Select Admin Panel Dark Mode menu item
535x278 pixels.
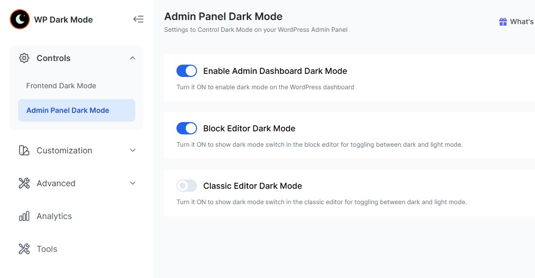click(x=68, y=110)
